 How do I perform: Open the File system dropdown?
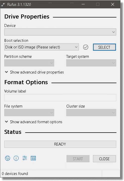pos(29,113)
